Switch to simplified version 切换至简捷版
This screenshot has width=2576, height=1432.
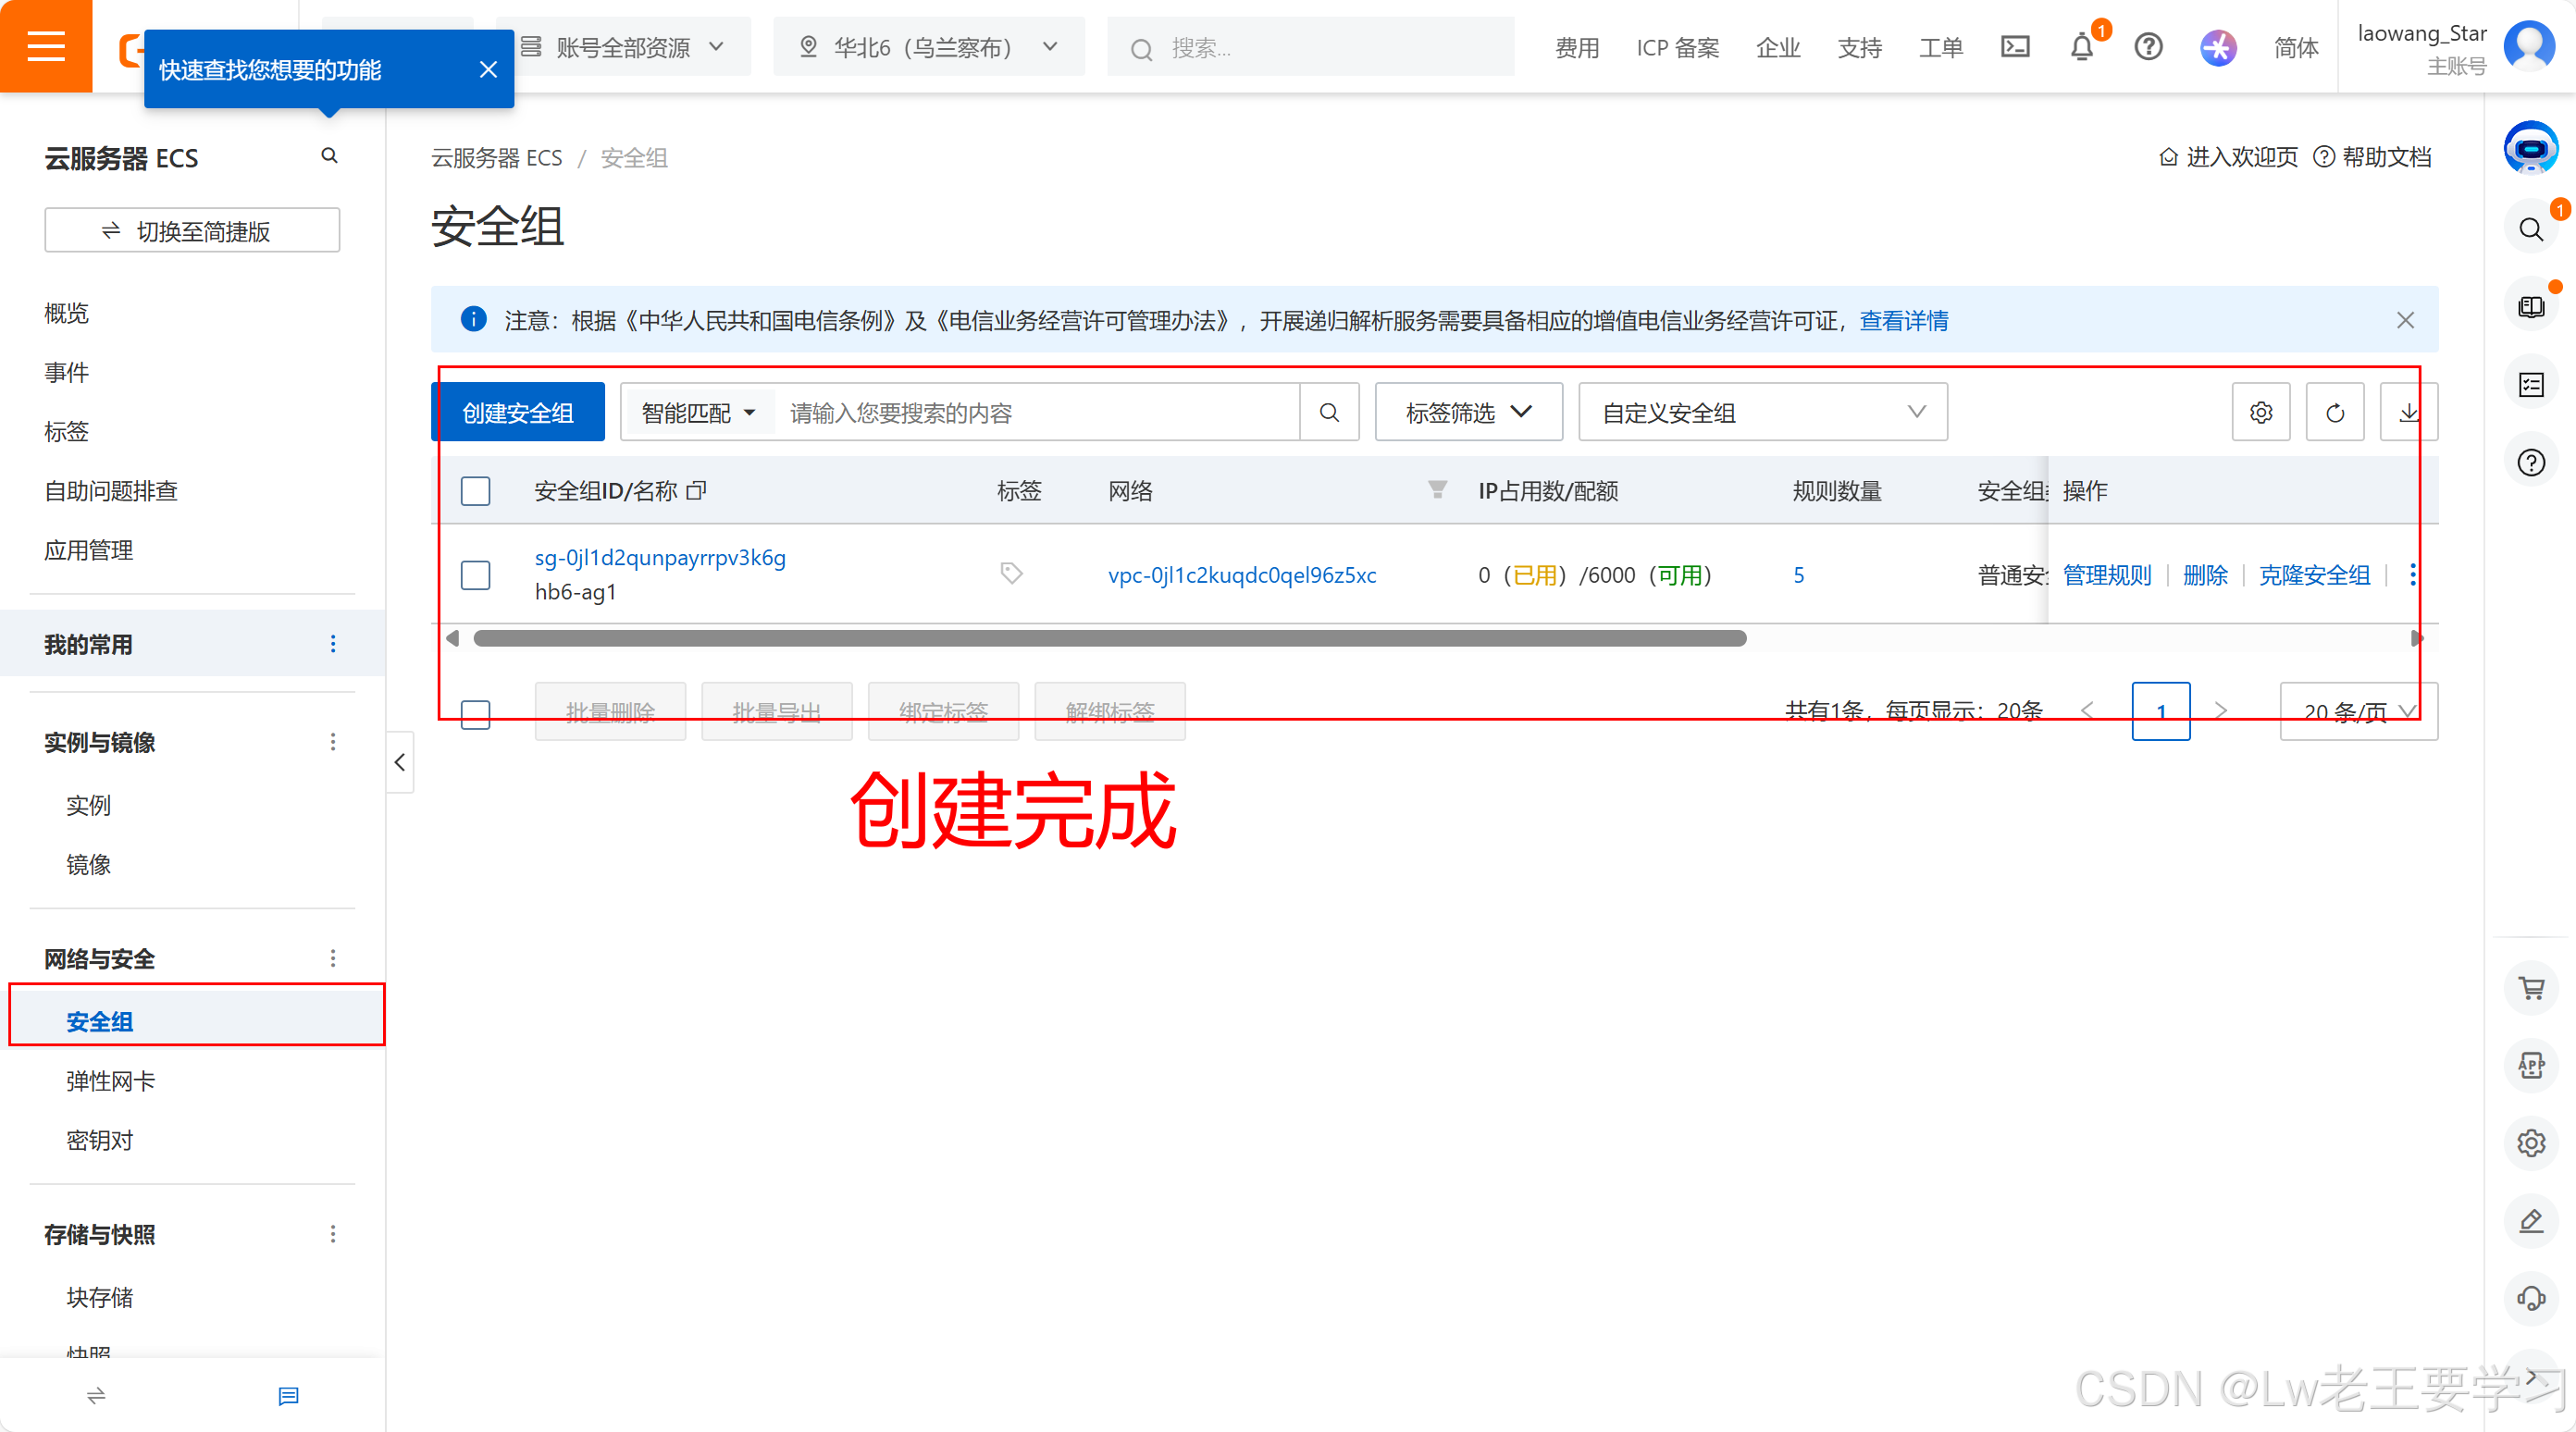click(192, 230)
